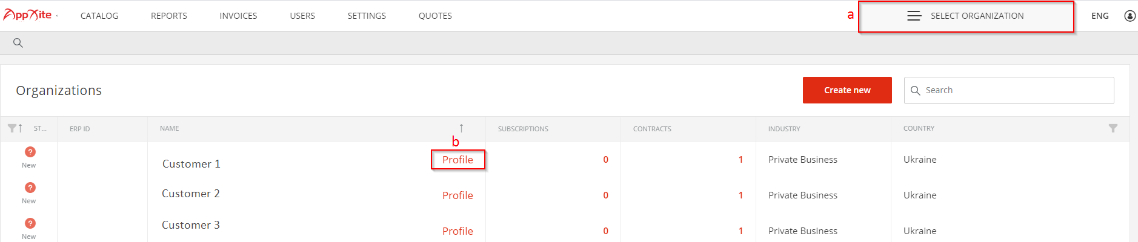The width and height of the screenshot is (1138, 242).
Task: Sort by name using the arrow icon
Action: coord(461,128)
